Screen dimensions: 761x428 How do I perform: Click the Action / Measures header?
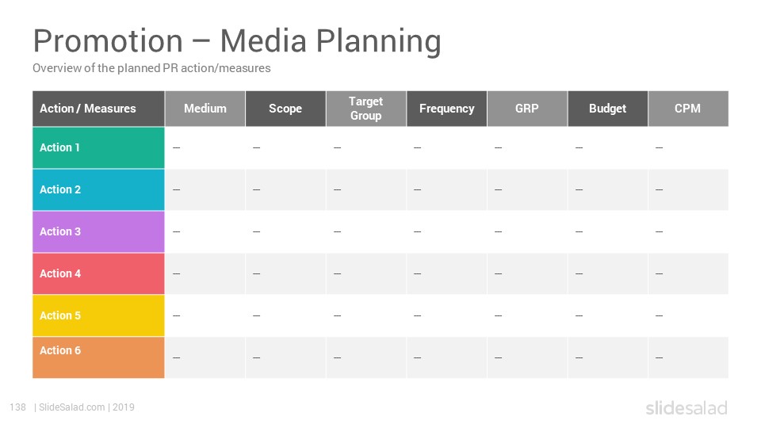98,109
